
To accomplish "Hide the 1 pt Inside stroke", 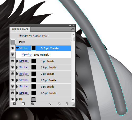I will [x=13, y=86].
